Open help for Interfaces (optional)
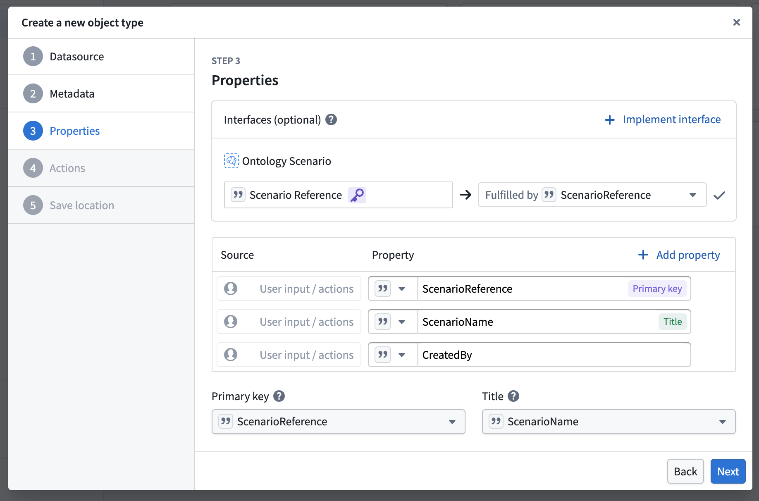Viewport: 759px width, 501px height. click(331, 119)
